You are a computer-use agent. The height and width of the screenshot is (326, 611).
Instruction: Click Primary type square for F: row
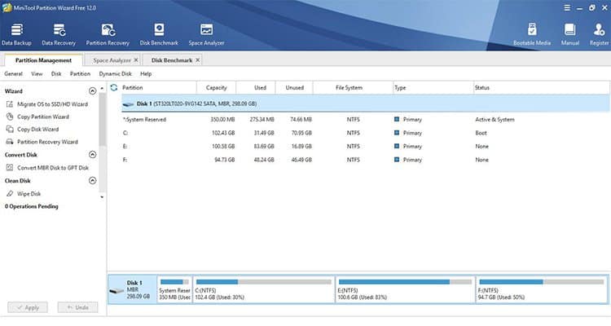point(397,160)
